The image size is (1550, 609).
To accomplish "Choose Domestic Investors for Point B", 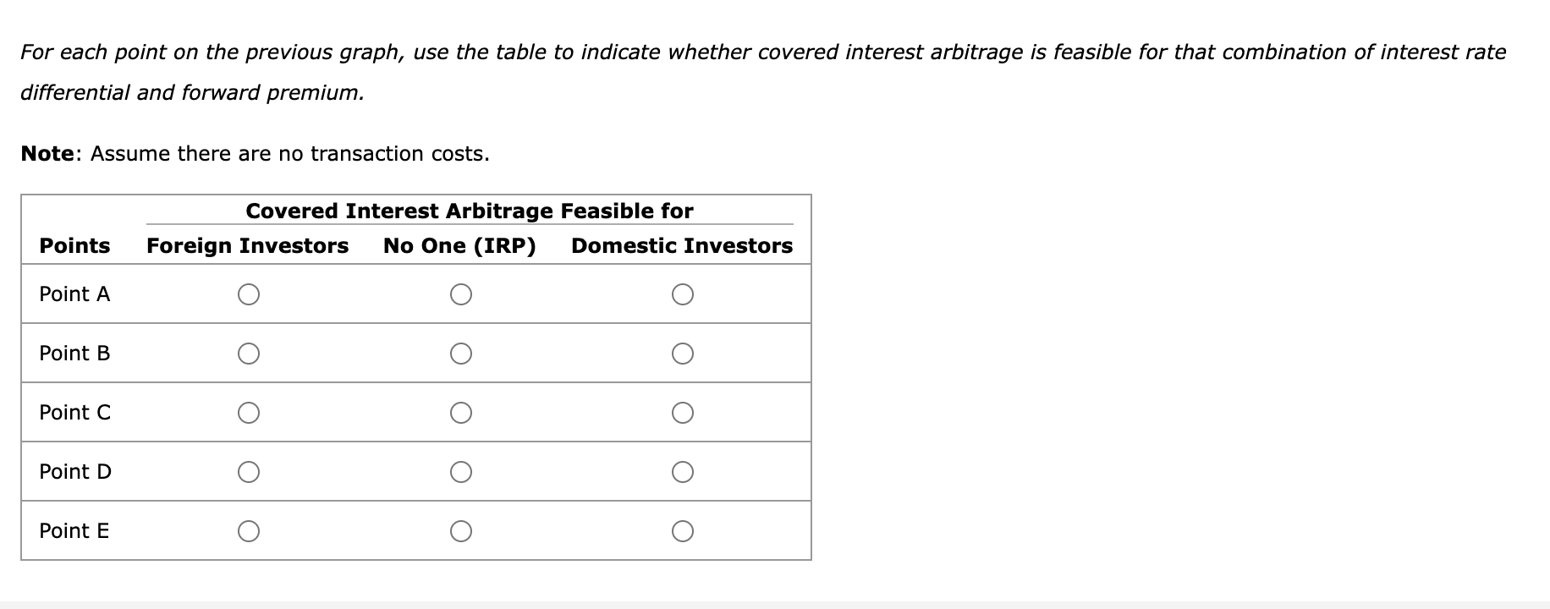I will pyautogui.click(x=683, y=354).
